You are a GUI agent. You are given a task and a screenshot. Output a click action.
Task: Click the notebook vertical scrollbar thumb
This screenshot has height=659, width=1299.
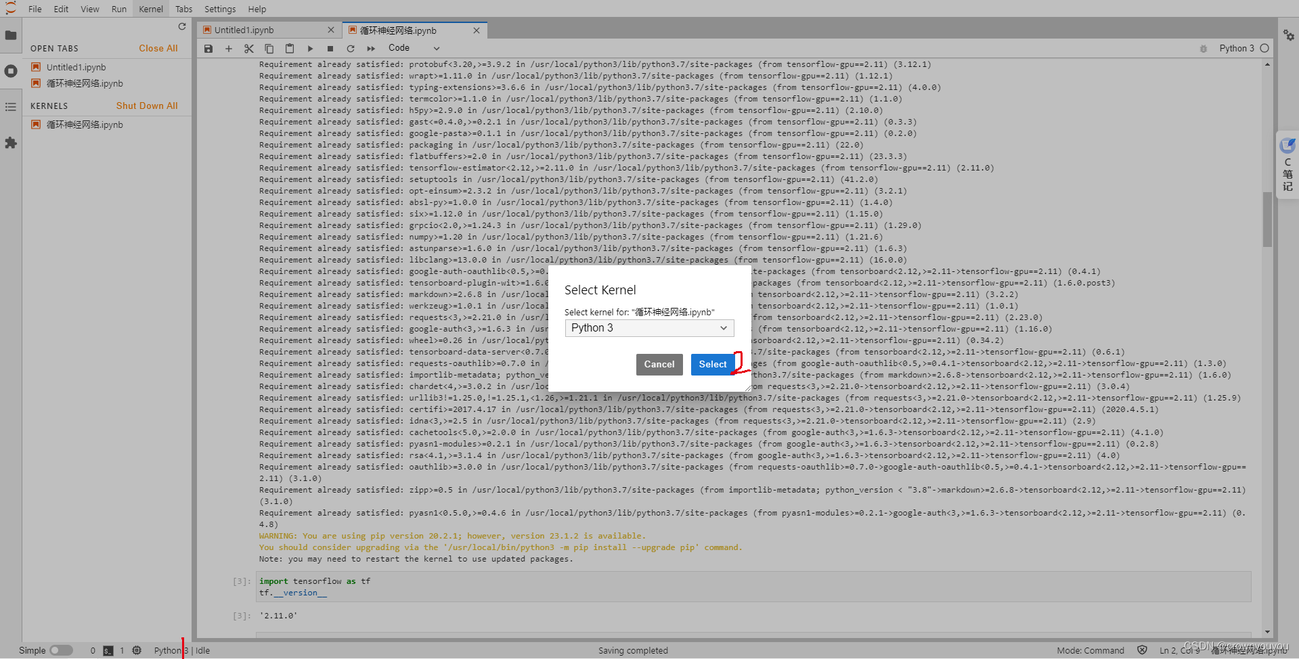point(1267,220)
